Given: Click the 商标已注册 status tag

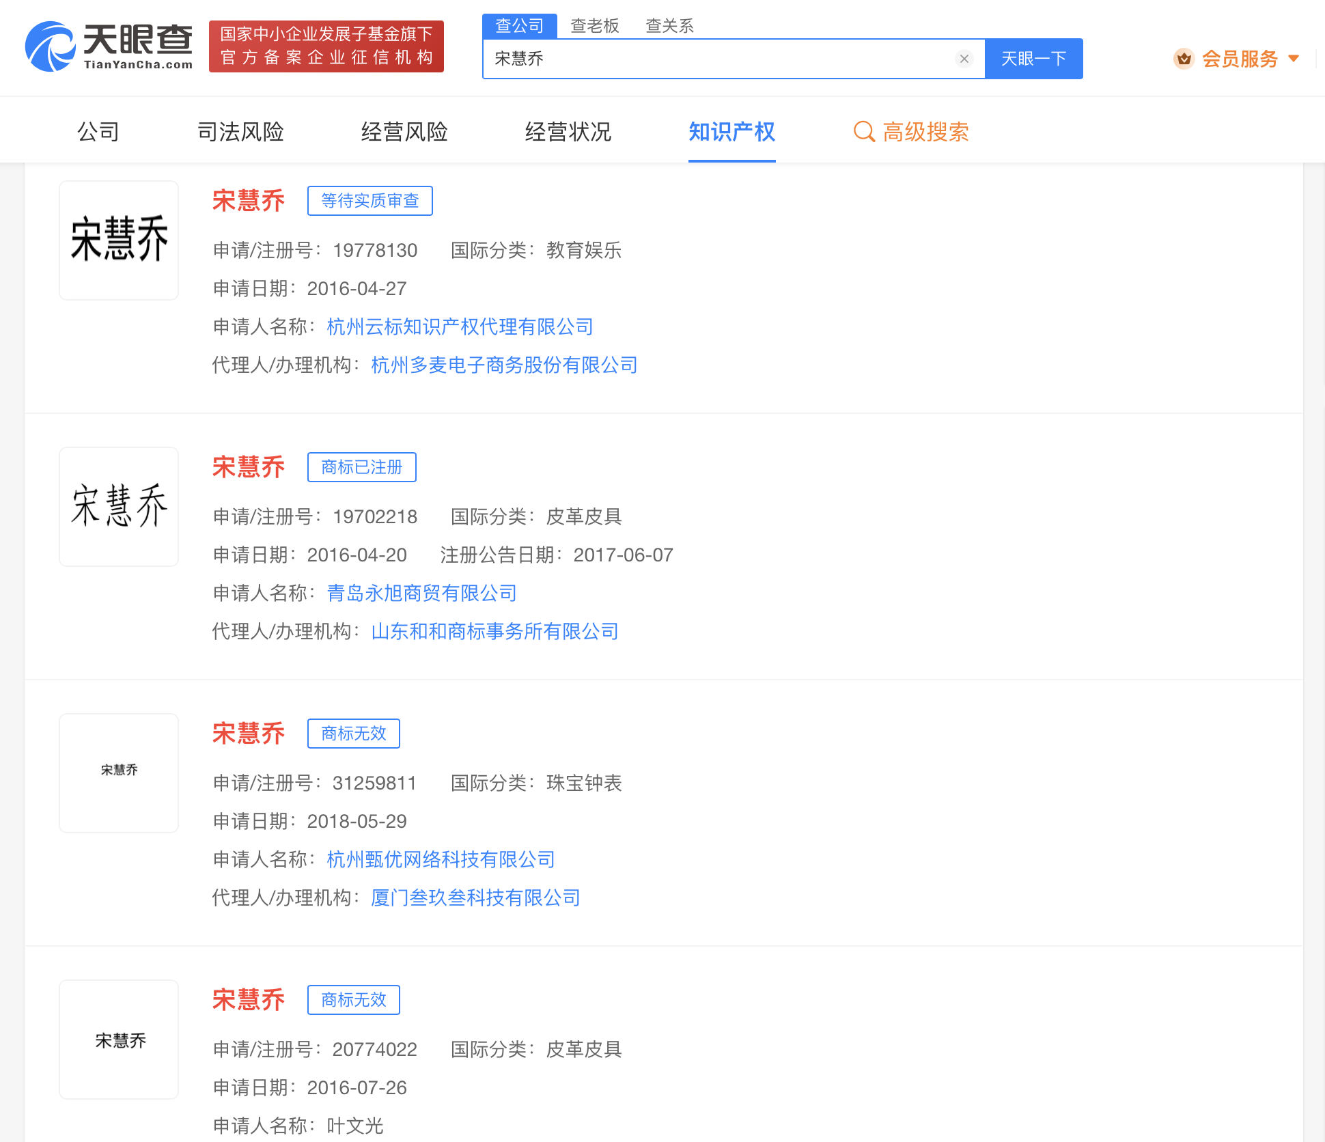Looking at the screenshot, I should [362, 467].
